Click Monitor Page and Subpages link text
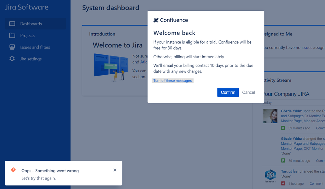 pyautogui.click(x=303, y=143)
